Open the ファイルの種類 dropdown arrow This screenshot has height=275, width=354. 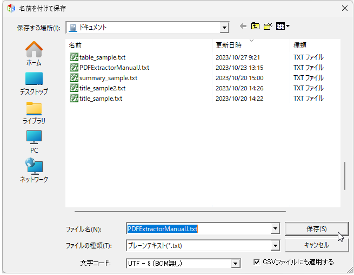[x=275, y=246]
